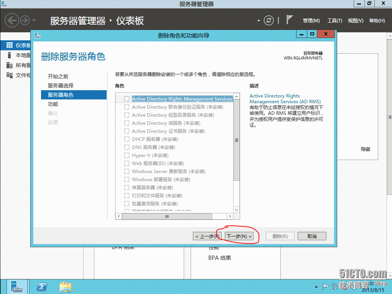Screen dimensions: 392x294
Task: Toggle Active Directory 域服务 checkbox
Action: point(127,123)
